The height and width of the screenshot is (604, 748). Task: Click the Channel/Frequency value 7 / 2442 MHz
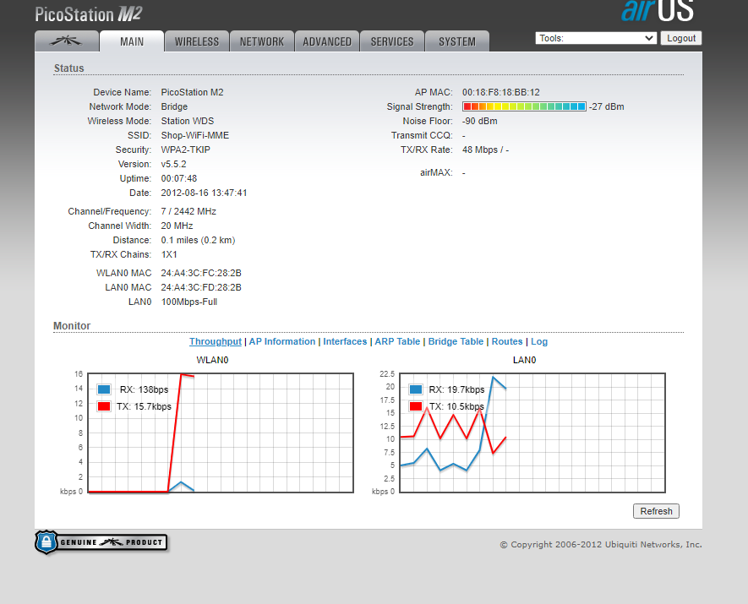[x=188, y=211]
